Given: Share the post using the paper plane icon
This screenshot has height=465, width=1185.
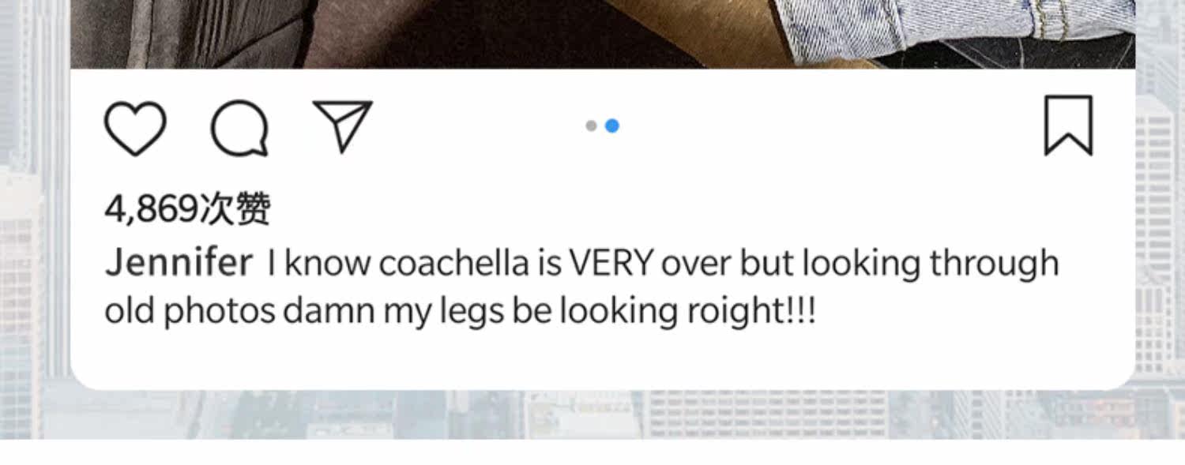Looking at the screenshot, I should pos(342,126).
